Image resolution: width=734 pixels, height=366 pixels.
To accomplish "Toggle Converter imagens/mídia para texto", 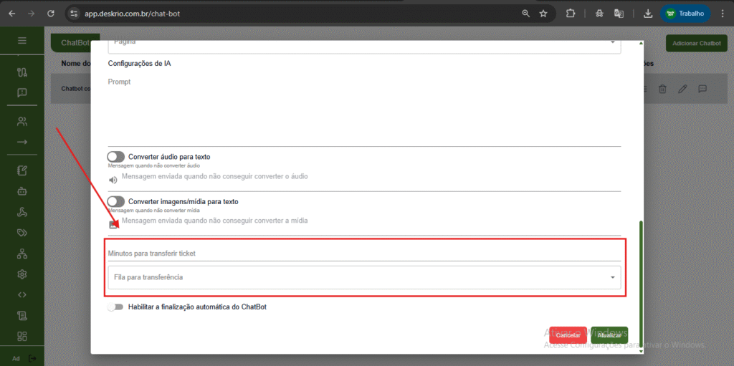I will [x=116, y=201].
